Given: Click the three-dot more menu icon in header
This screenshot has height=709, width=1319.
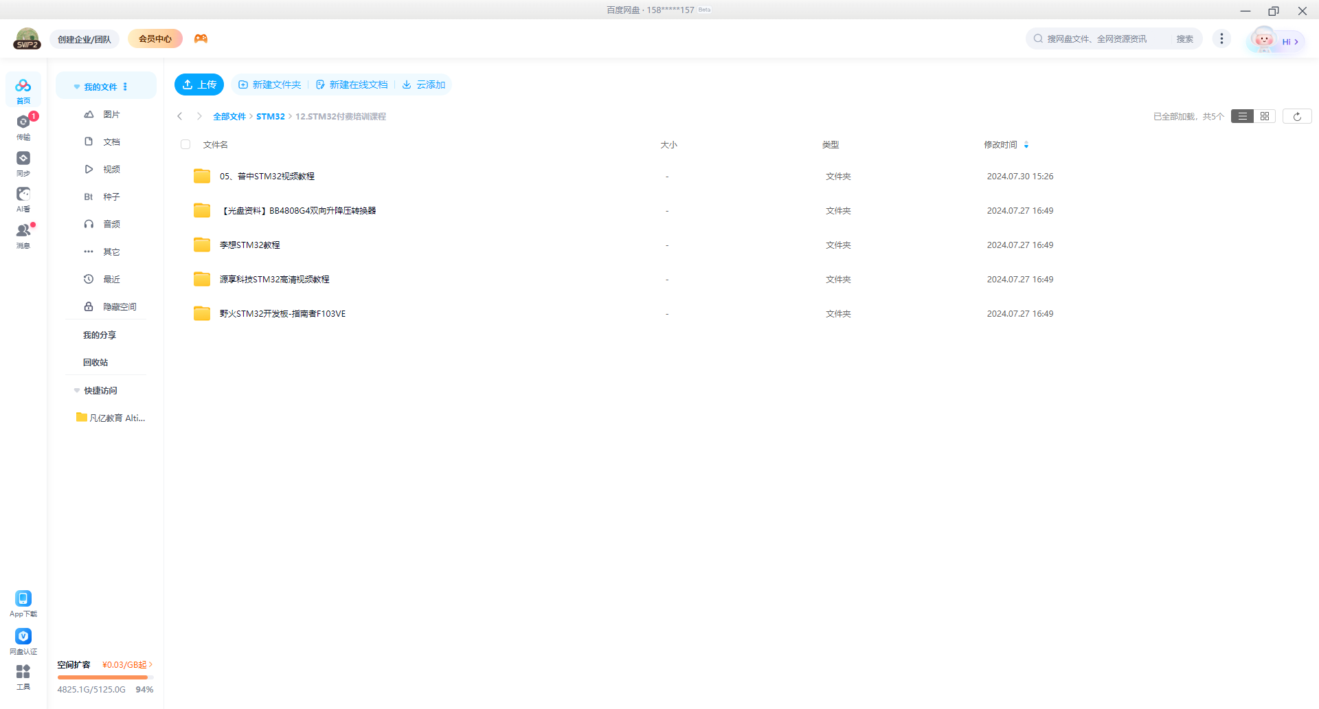Looking at the screenshot, I should 1221,38.
